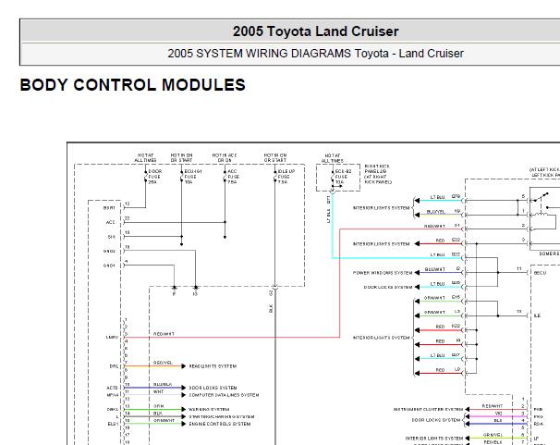Select 'INSTRUMENT CLUSTER SYSTEM' reference
The image size is (560, 445).
[x=429, y=409]
